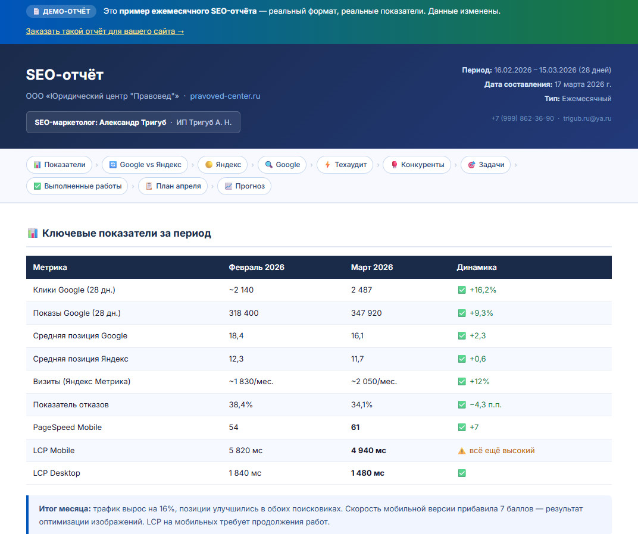
Task: Click the Динамика column header
Action: click(x=476, y=267)
